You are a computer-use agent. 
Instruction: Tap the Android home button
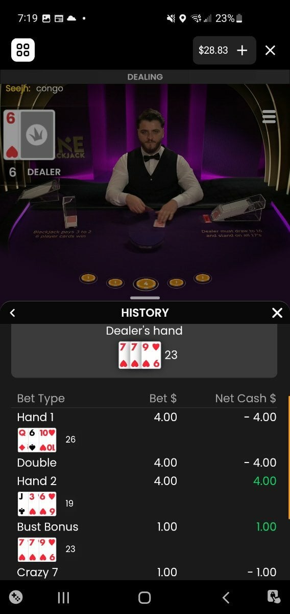[x=145, y=598]
